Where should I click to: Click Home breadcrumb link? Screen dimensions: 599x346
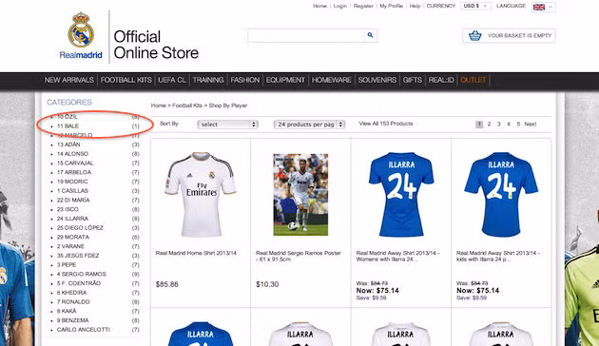point(158,106)
